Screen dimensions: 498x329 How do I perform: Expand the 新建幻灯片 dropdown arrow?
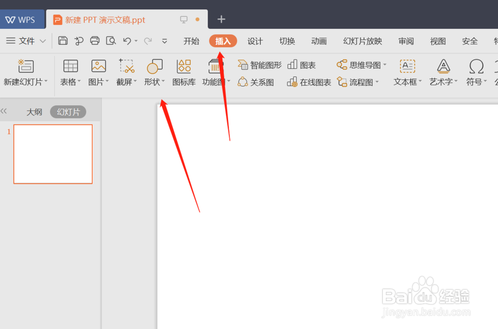tap(46, 82)
